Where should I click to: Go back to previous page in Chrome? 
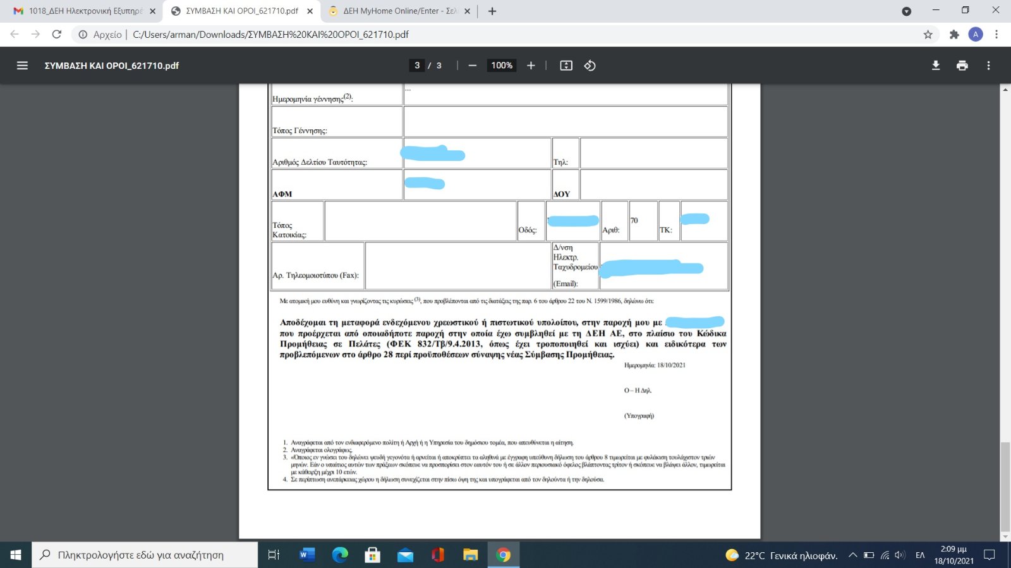click(15, 34)
